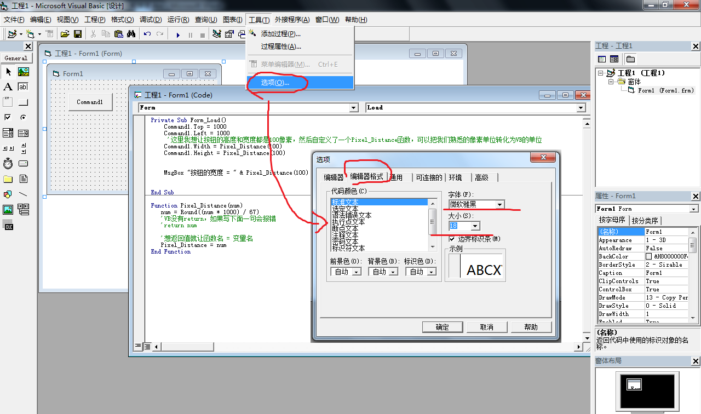This screenshot has width=701, height=414.
Task: Switch to Full Module View in code window
Action: pos(147,346)
